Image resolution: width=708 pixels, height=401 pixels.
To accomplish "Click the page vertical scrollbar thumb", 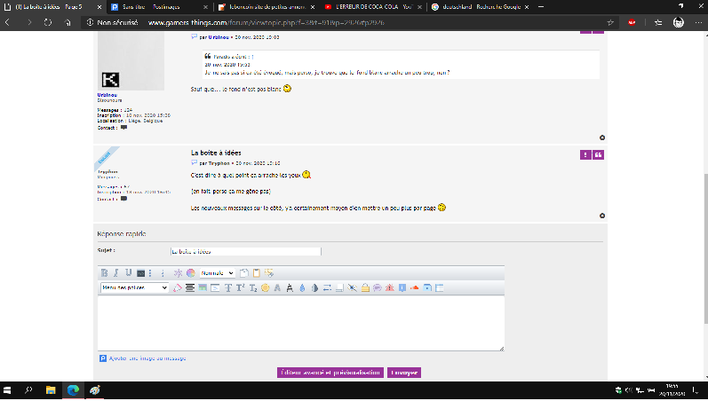I will (x=704, y=248).
